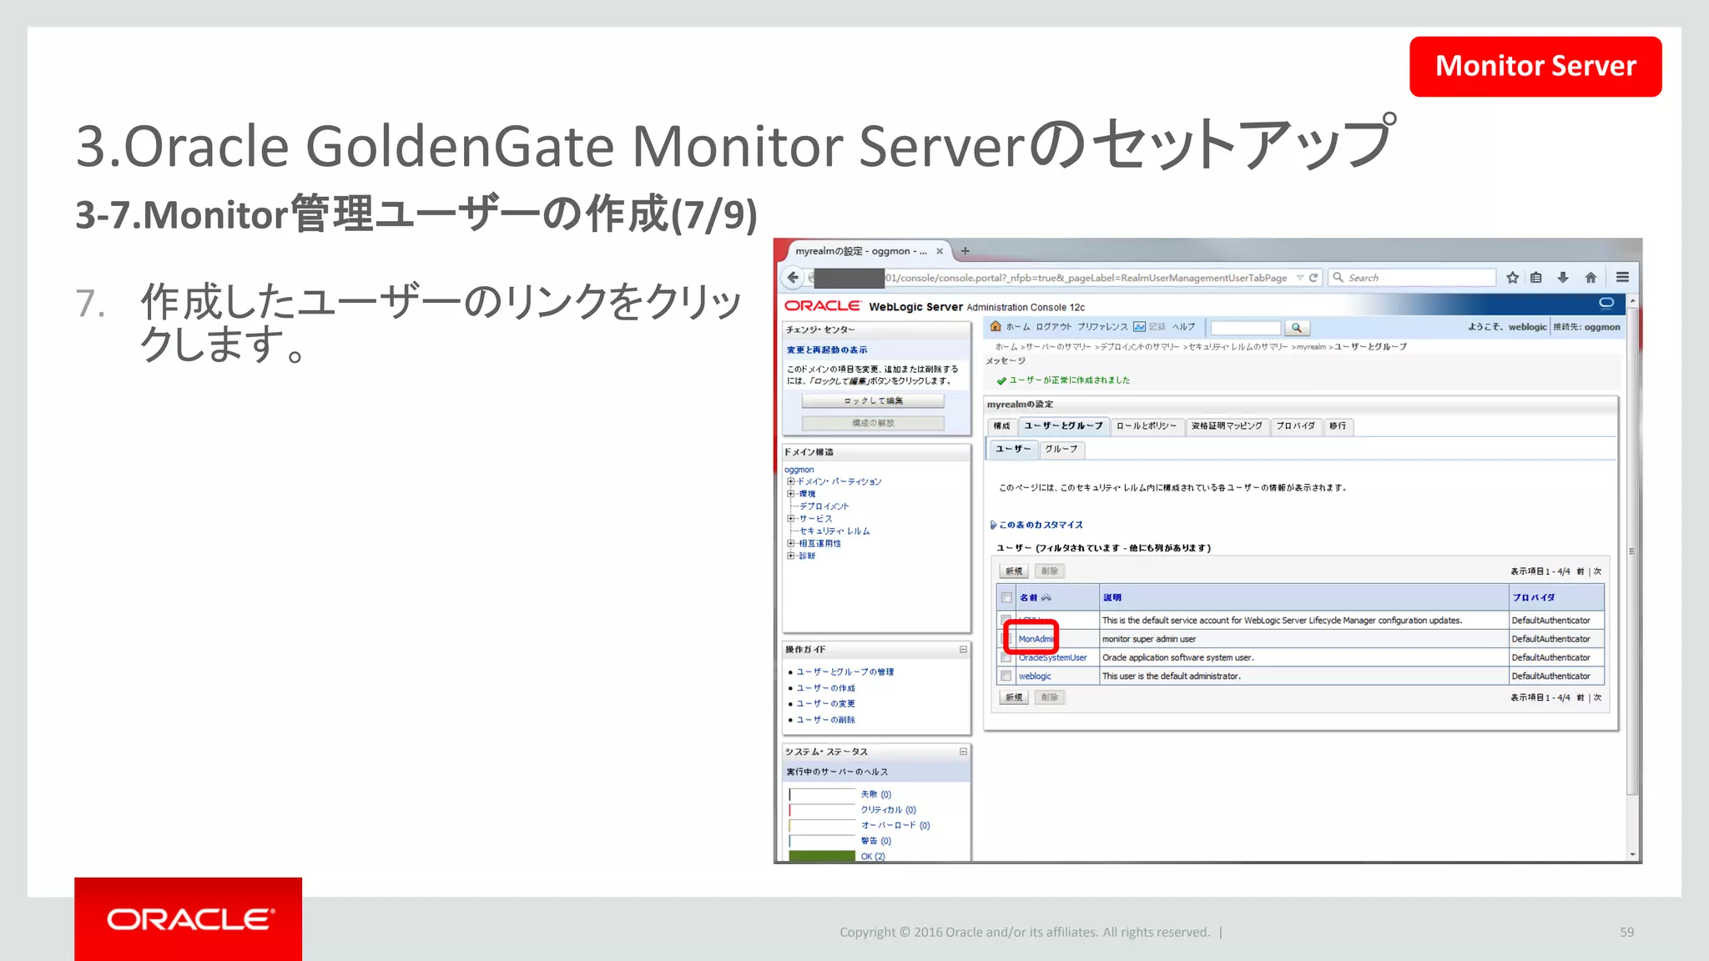Open デプロイメント in domain tree

click(824, 506)
